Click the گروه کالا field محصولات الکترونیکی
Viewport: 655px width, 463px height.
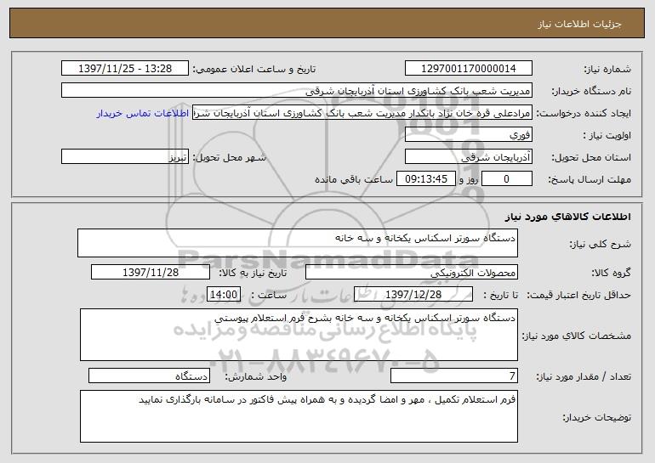[x=412, y=273]
